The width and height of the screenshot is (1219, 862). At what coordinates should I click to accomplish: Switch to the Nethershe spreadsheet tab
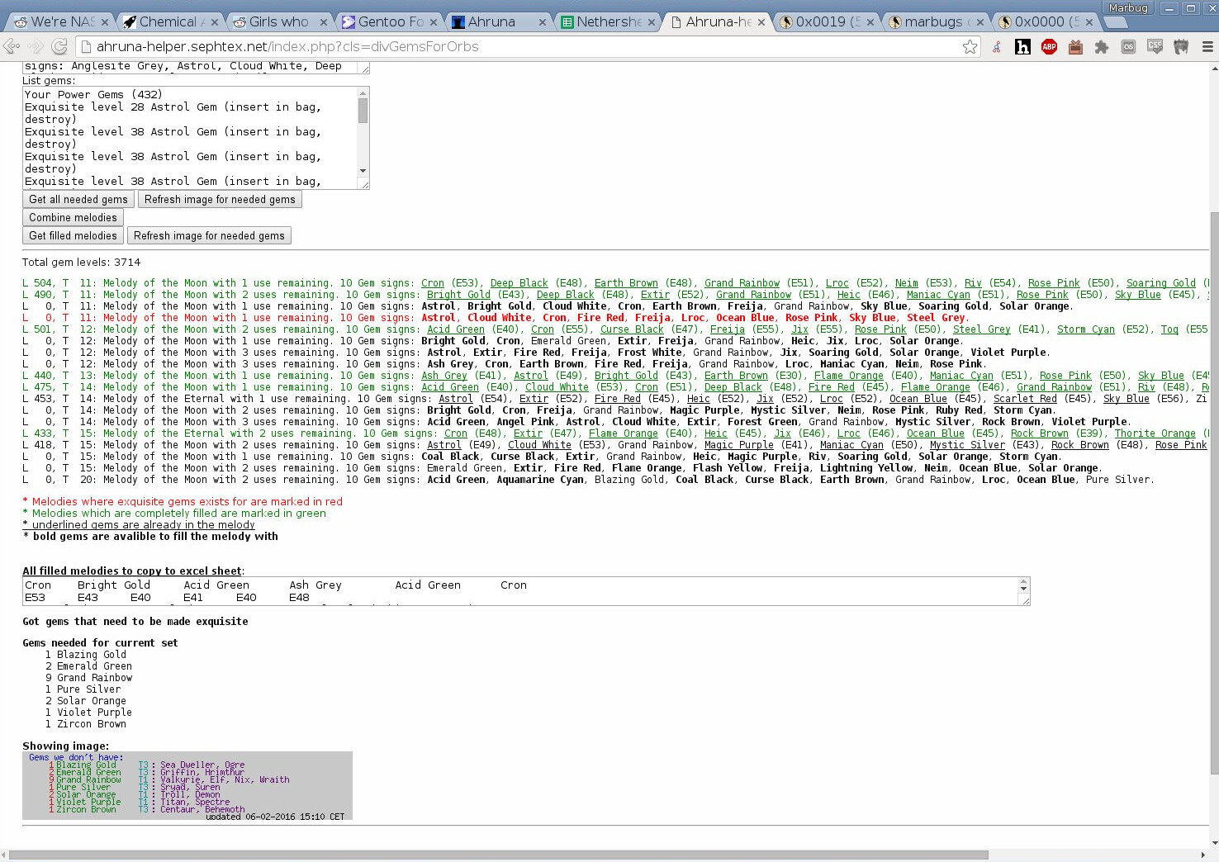coord(607,22)
